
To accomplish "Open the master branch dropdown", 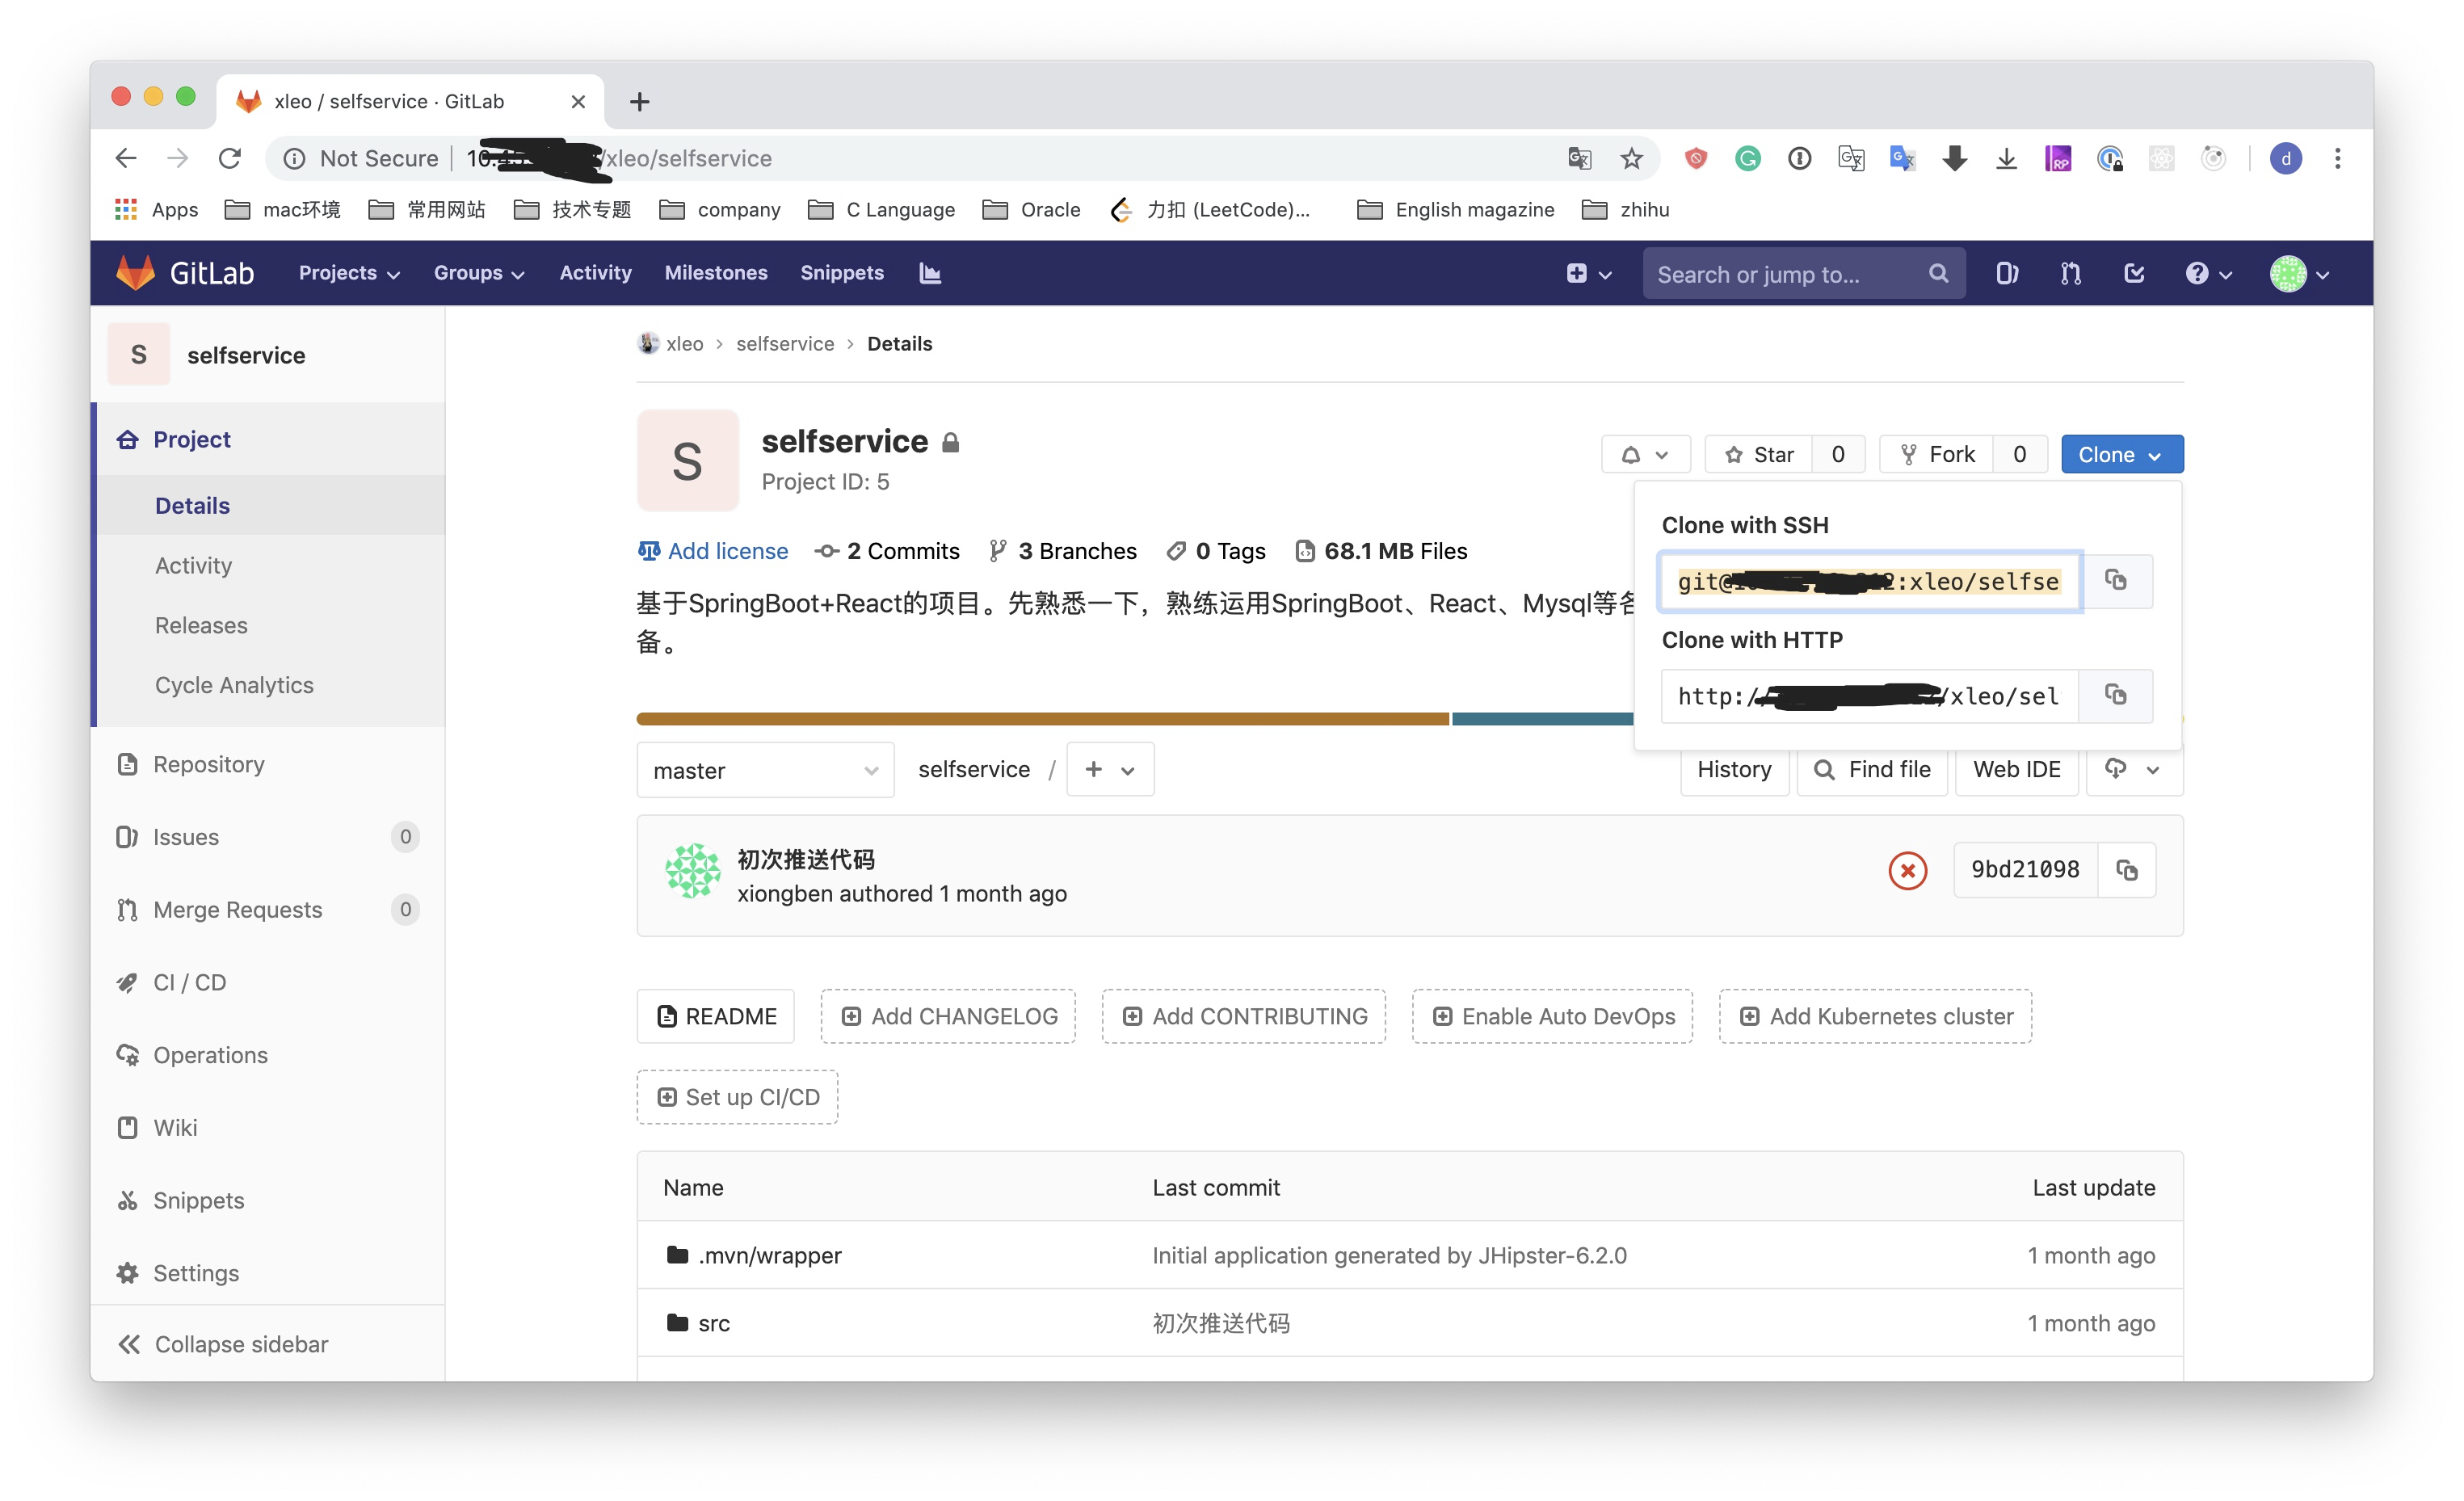I will 765,770.
